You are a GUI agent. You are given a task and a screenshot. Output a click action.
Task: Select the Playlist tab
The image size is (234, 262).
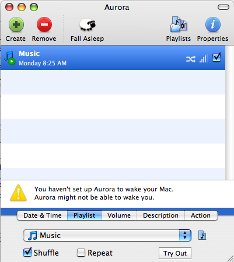click(x=85, y=215)
